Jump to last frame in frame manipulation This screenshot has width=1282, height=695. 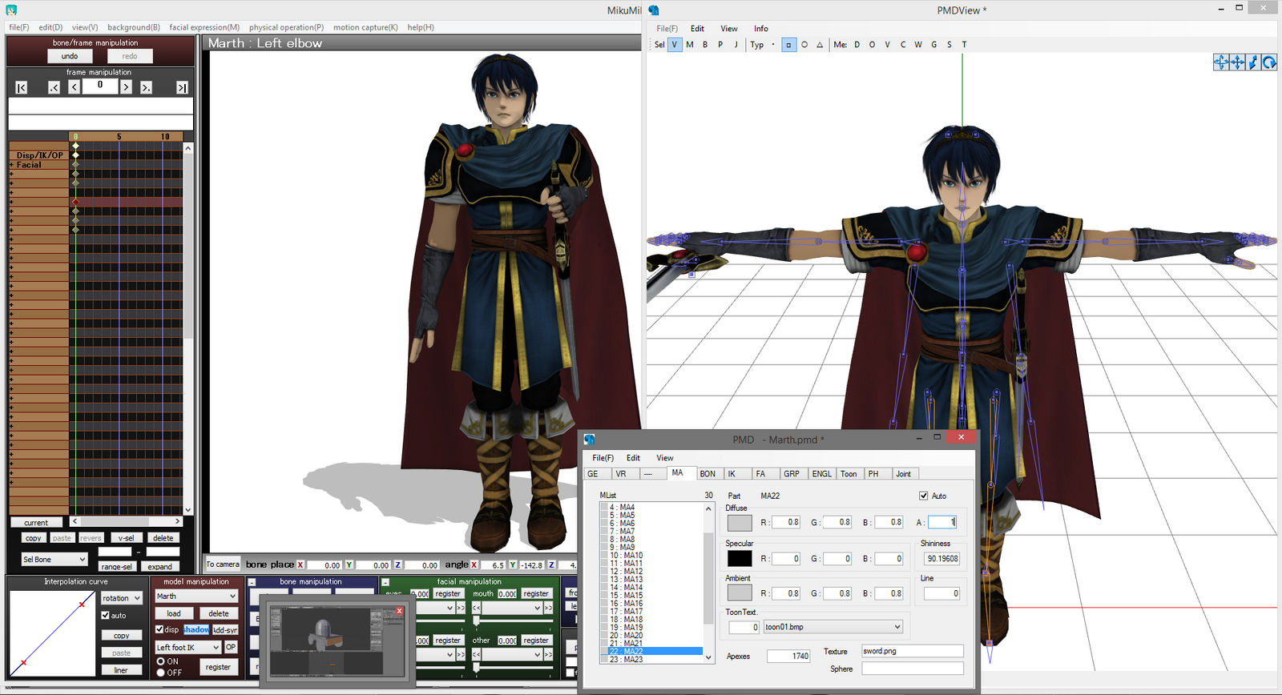click(182, 87)
